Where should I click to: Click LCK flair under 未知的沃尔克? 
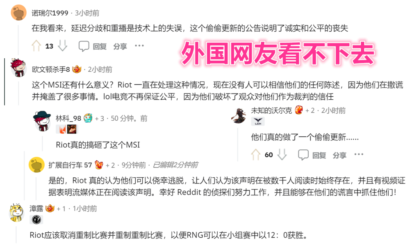tap(258, 121)
